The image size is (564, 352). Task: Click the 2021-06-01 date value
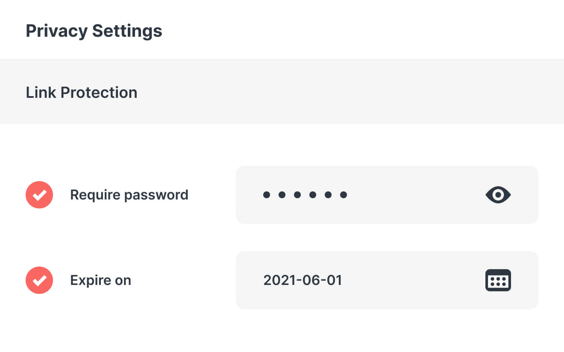tap(303, 280)
